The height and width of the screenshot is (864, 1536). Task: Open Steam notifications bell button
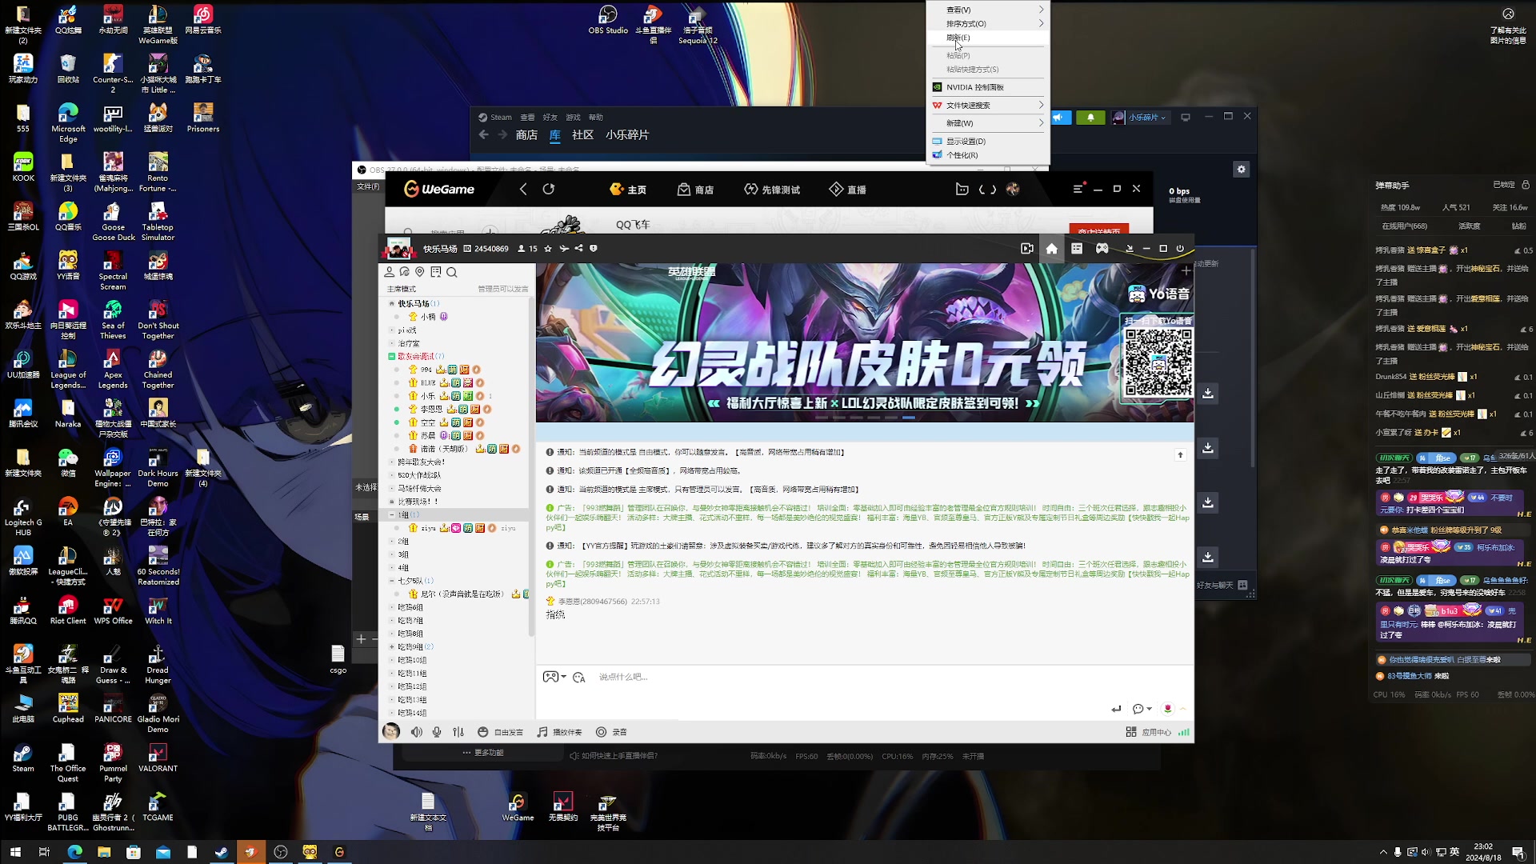tap(1090, 118)
